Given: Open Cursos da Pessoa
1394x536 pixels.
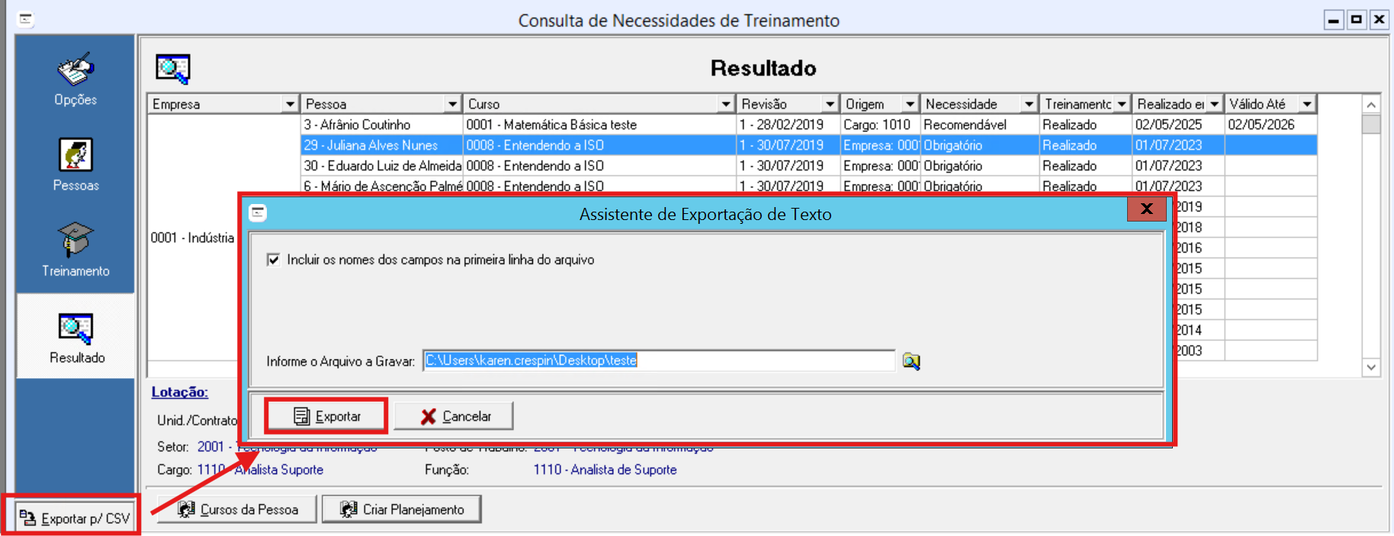Looking at the screenshot, I should tap(237, 509).
